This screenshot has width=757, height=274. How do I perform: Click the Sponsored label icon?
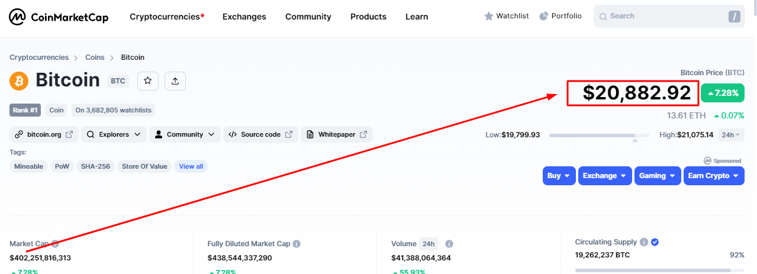pyautogui.click(x=707, y=160)
